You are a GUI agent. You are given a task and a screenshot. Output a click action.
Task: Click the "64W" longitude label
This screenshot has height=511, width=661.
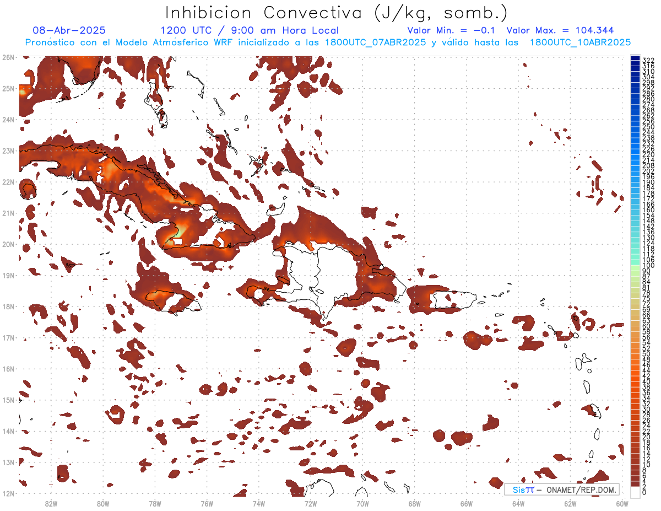[x=518, y=503]
